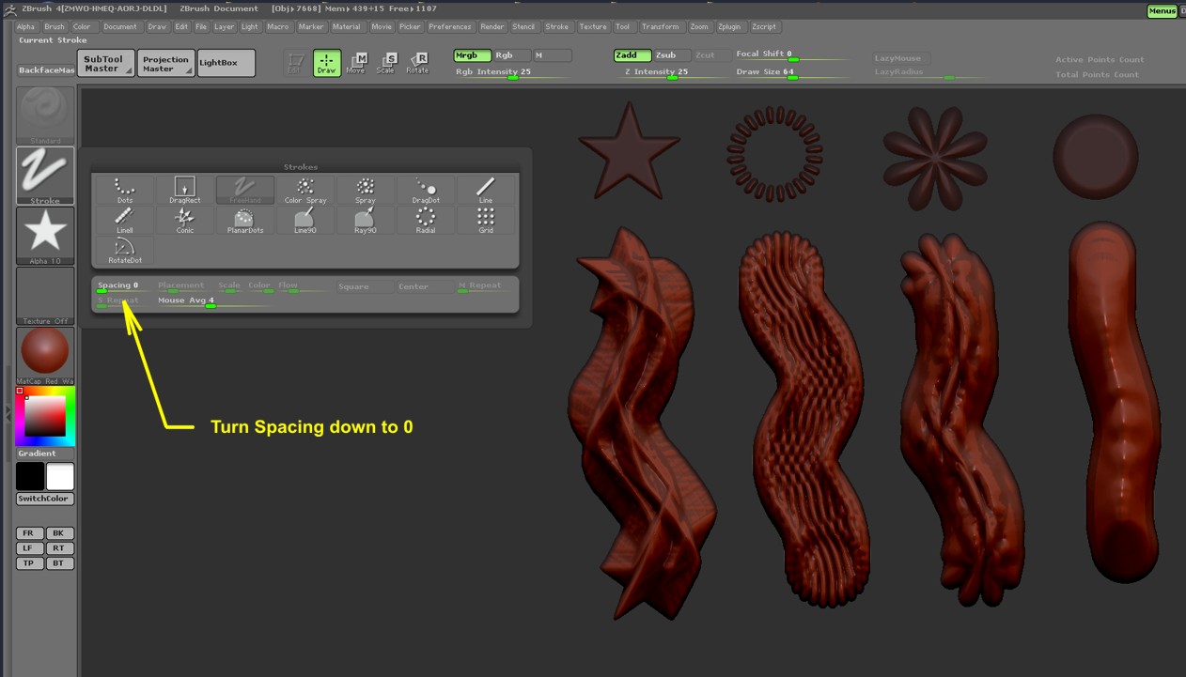Select the DragRect stroke type

tap(184, 188)
